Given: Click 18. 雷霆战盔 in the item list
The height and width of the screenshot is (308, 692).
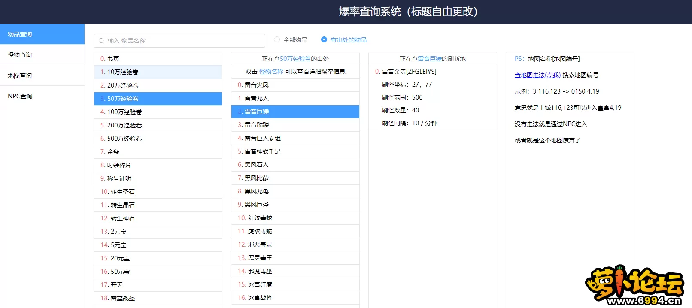Looking at the screenshot, I should point(158,298).
